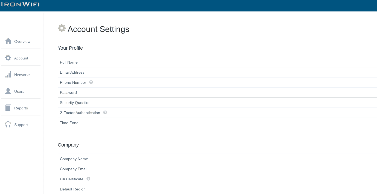Screen dimensions: 377x194
Task: Click the IronWifi logo
Action: (21, 4)
